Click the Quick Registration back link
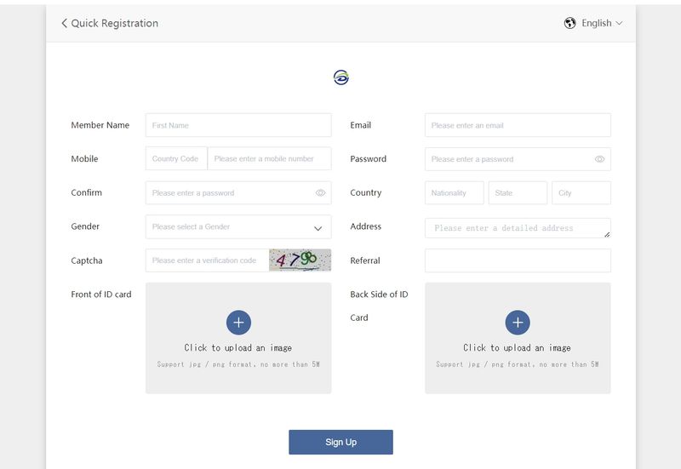This screenshot has width=681, height=469. pos(110,24)
